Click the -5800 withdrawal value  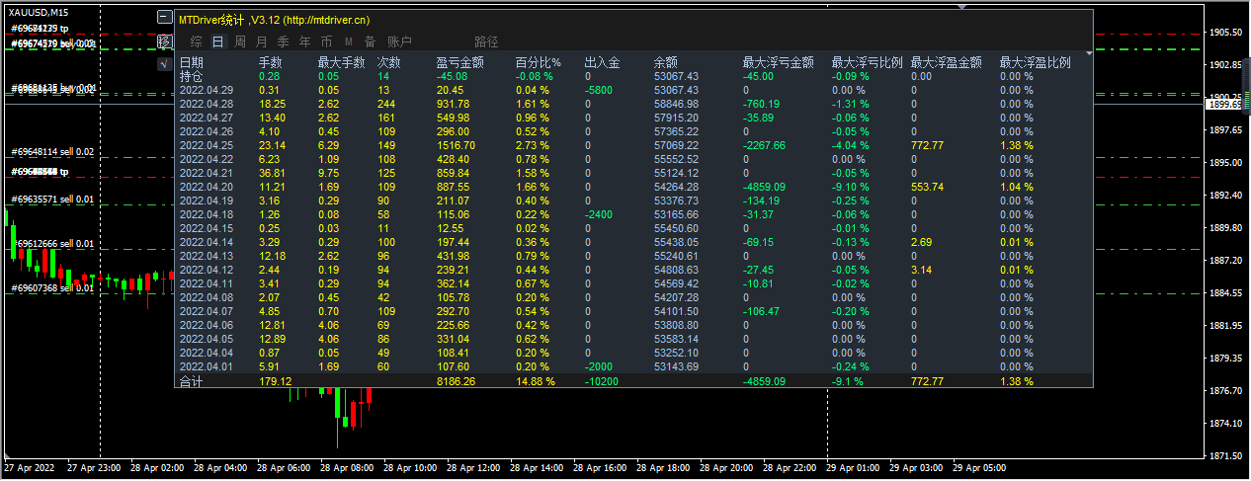pyautogui.click(x=599, y=90)
